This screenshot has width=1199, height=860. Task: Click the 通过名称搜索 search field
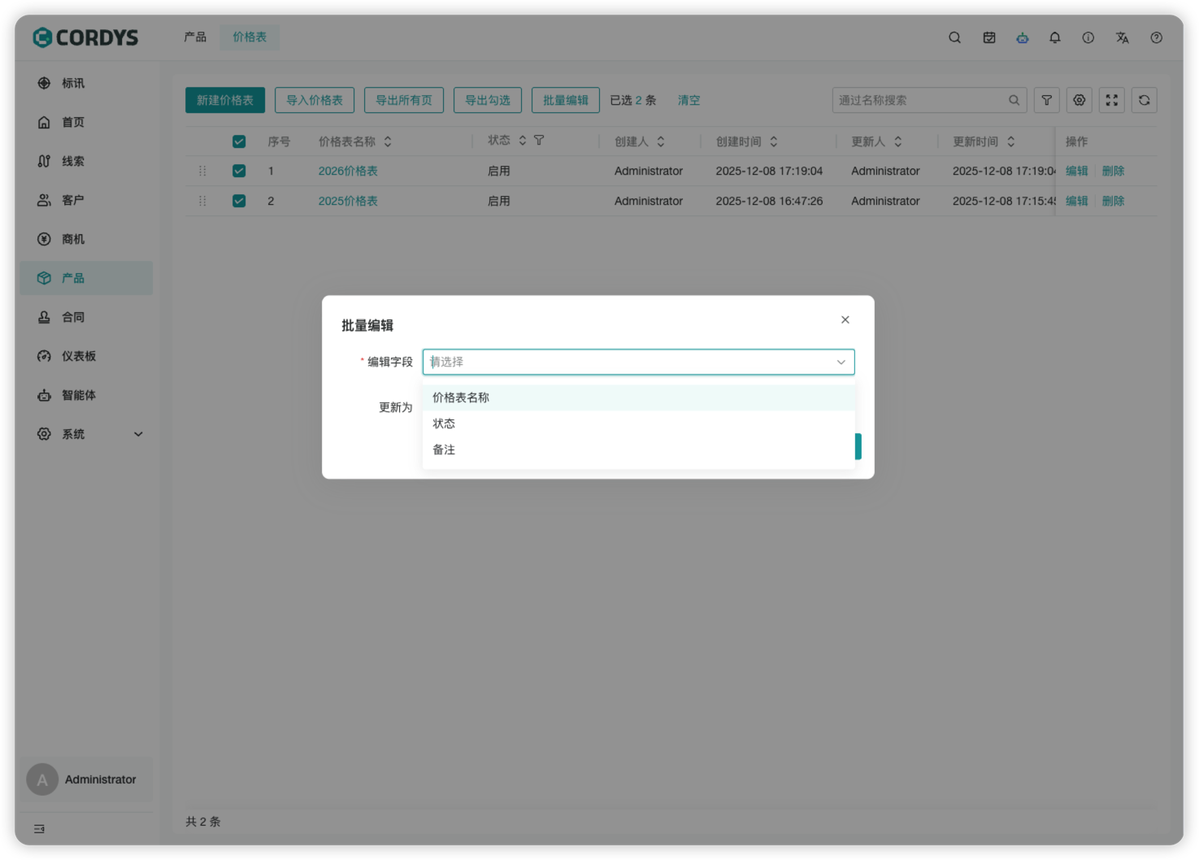tap(920, 100)
